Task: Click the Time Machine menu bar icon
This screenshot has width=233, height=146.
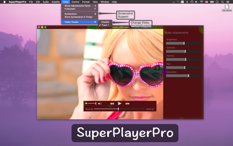Action: (x=192, y=2)
